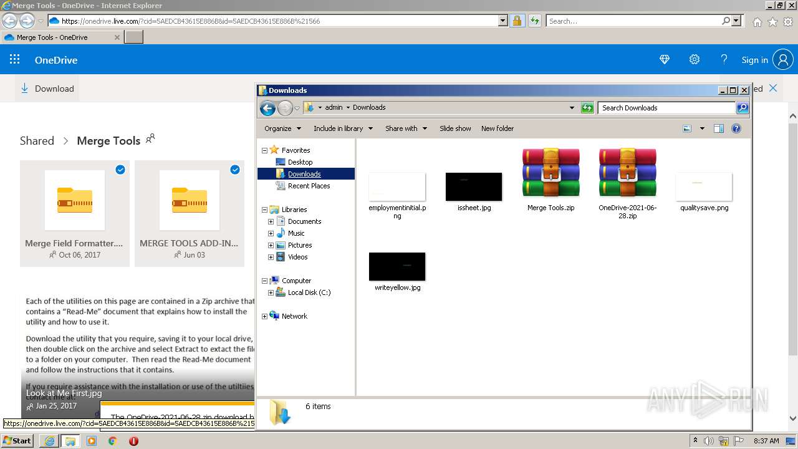
Task: Open a new IE tab
Action: pyautogui.click(x=134, y=37)
